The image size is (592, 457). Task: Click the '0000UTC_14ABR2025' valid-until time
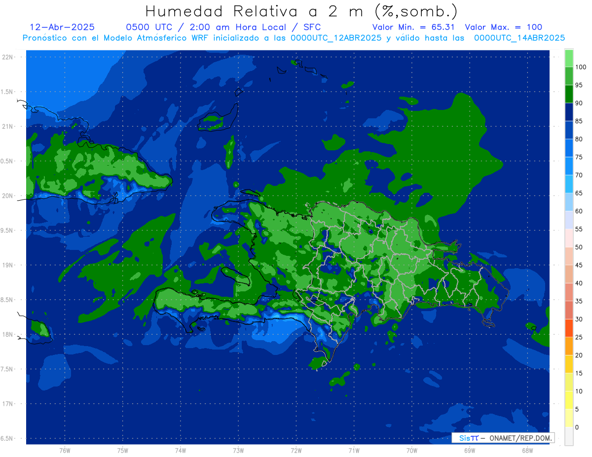[x=519, y=38]
